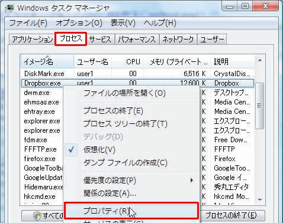
Task: Select the fdm.exe process row
Action: [36, 140]
